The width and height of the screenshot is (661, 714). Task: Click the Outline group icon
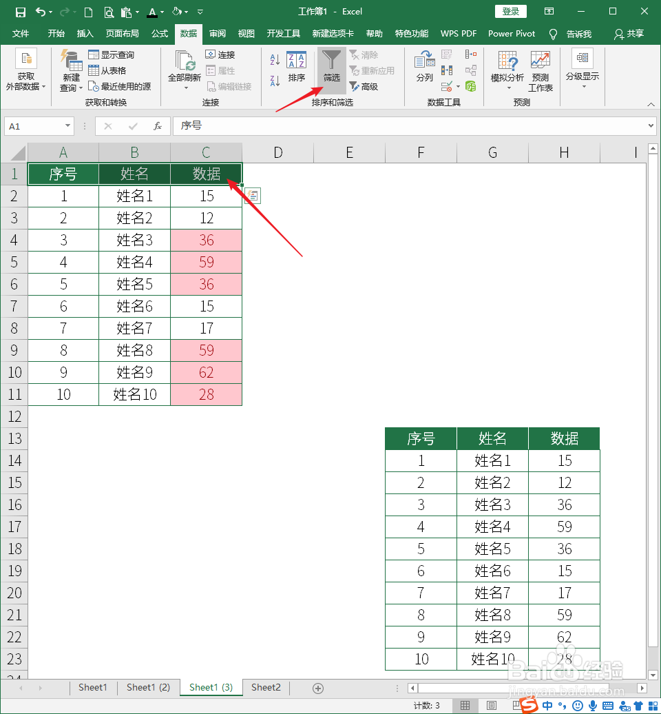[583, 59]
